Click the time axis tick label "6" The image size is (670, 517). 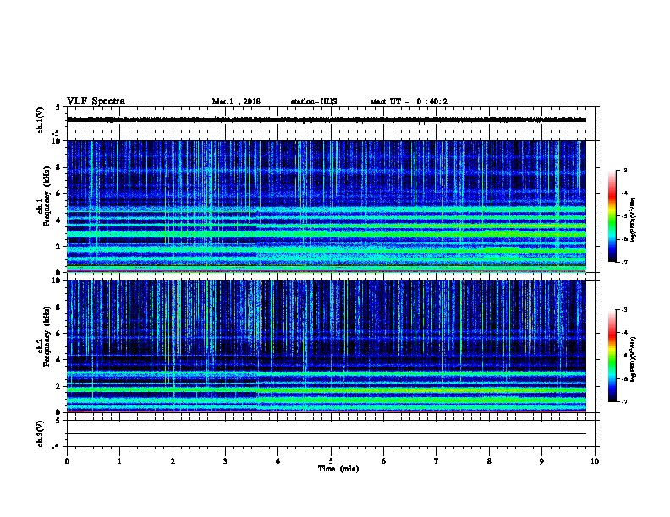tap(384, 461)
